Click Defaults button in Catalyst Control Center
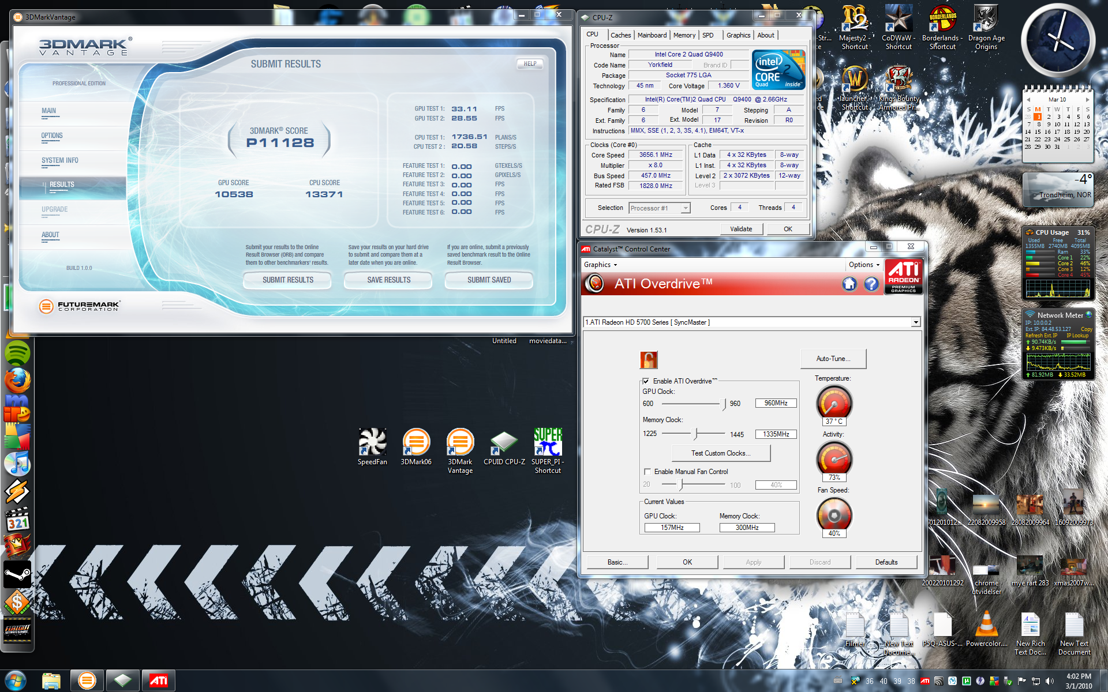 (x=886, y=562)
